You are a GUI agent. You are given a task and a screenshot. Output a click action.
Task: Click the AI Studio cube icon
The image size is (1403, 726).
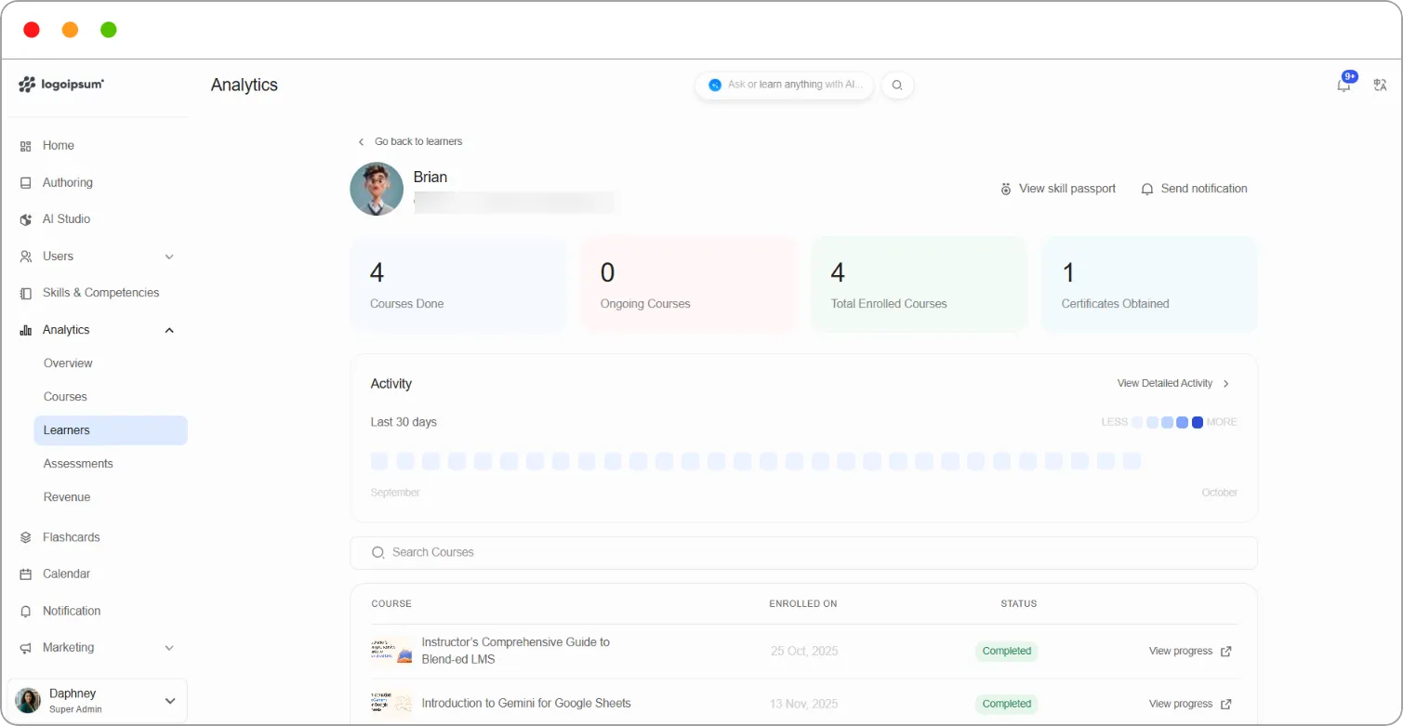coord(26,219)
